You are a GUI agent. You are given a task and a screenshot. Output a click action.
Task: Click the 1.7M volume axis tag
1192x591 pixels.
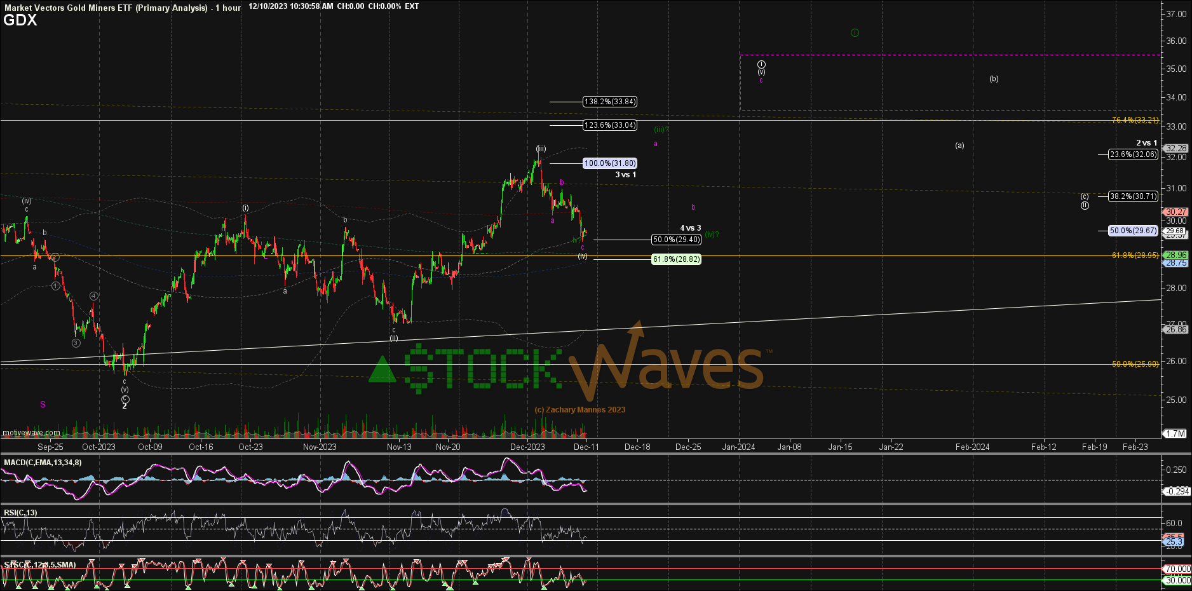tap(1175, 433)
